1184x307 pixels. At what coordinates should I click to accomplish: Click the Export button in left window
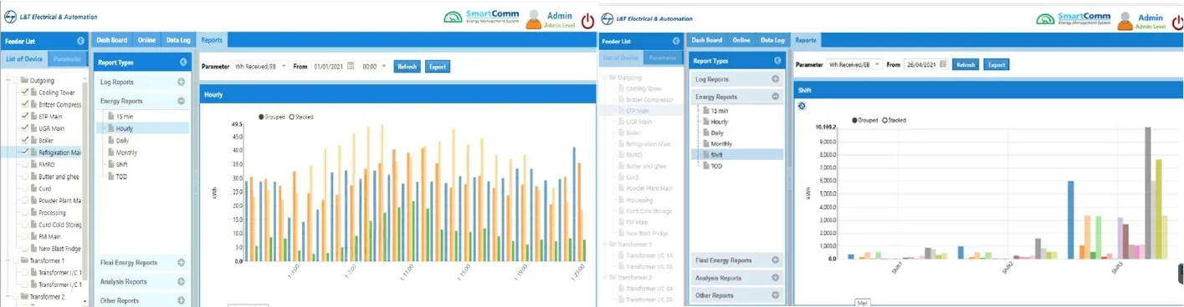coord(438,66)
